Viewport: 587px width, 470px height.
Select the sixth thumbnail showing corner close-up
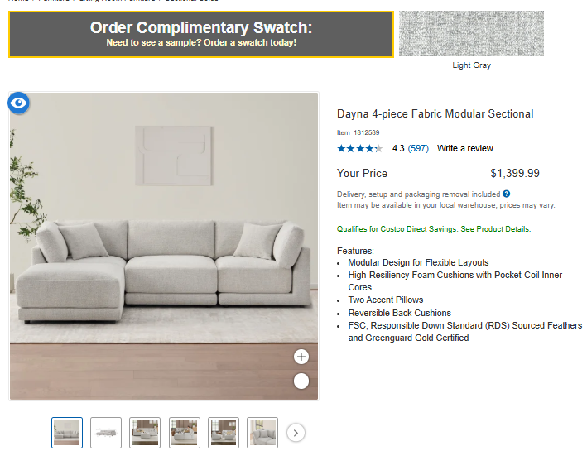click(262, 433)
